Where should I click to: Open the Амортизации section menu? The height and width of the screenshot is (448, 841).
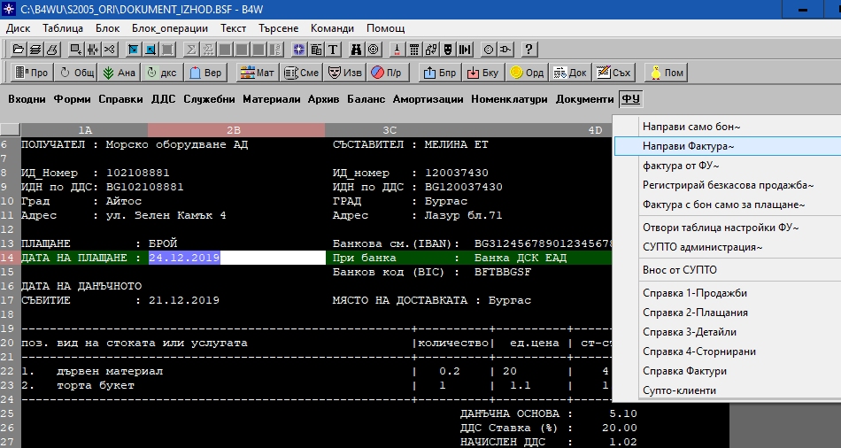428,99
